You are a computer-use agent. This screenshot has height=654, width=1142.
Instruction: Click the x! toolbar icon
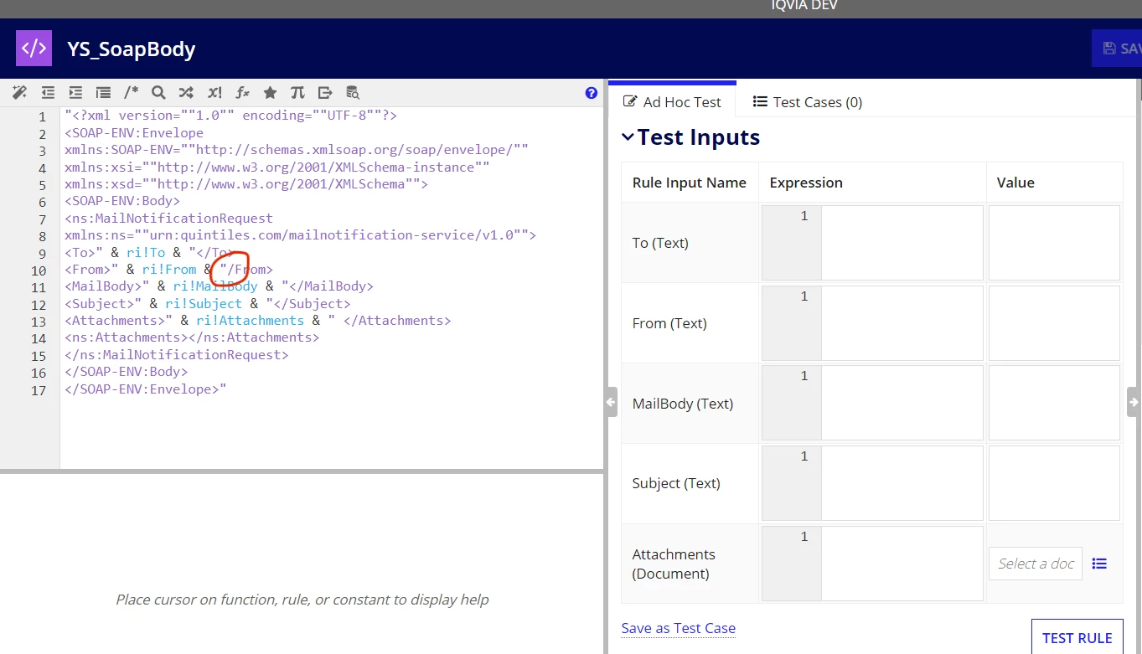pyautogui.click(x=214, y=93)
